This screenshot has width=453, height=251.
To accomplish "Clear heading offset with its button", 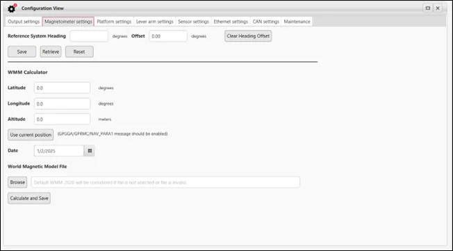I will coord(248,36).
